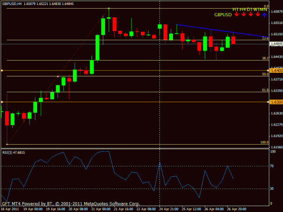Screen dimensions: 283x212
Task: Click the 1.62270 price axis label
Action: [277, 125]
